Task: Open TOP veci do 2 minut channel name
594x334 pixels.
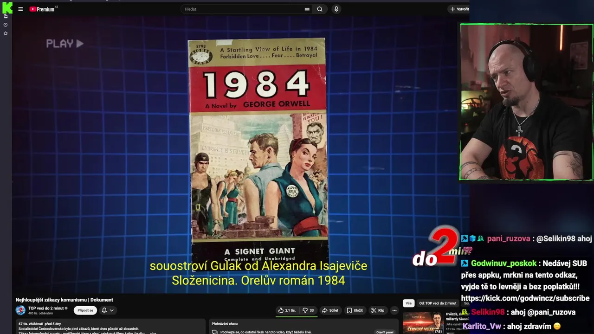Action: click(x=46, y=308)
